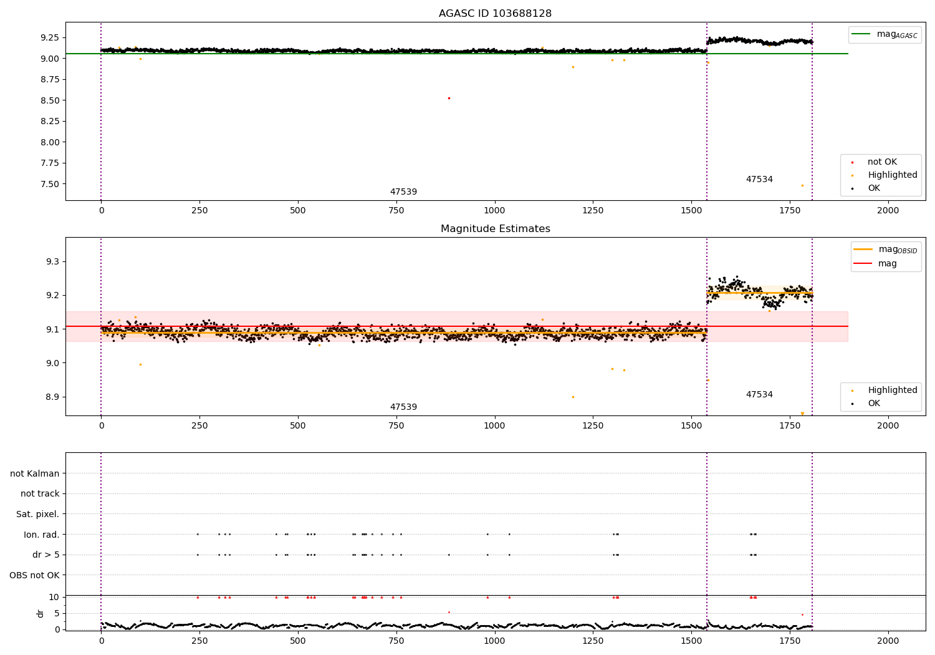Select the Magnitude Estimates plot title
This screenshot has width=935, height=655.
(x=495, y=228)
